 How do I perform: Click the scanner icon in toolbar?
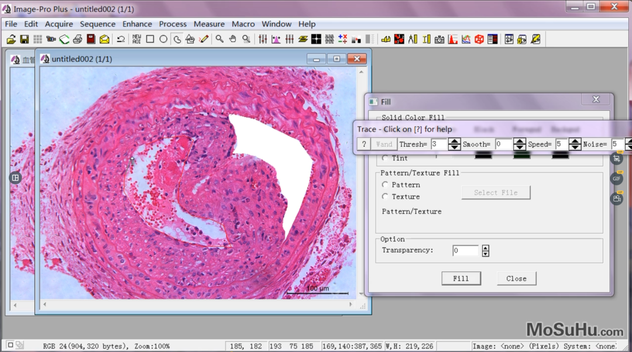[64, 39]
